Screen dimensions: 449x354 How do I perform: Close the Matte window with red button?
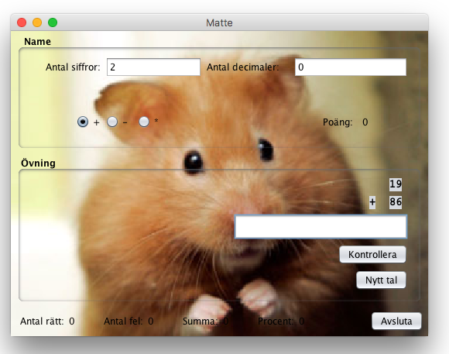(22, 22)
